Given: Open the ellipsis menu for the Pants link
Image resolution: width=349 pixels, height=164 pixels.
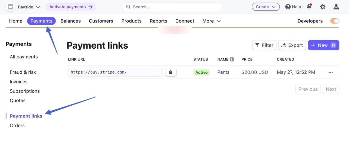Looking at the screenshot, I should pos(330,72).
